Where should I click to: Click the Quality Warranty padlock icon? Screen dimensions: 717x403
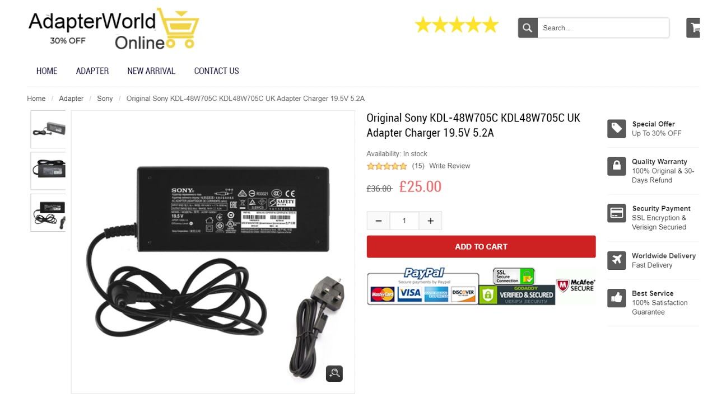tap(617, 166)
